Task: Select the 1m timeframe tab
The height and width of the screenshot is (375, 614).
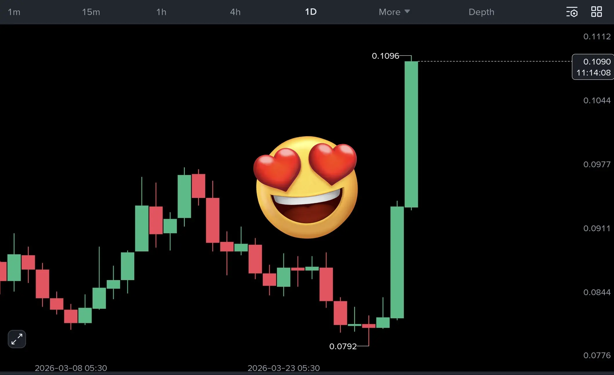Action: 14,12
